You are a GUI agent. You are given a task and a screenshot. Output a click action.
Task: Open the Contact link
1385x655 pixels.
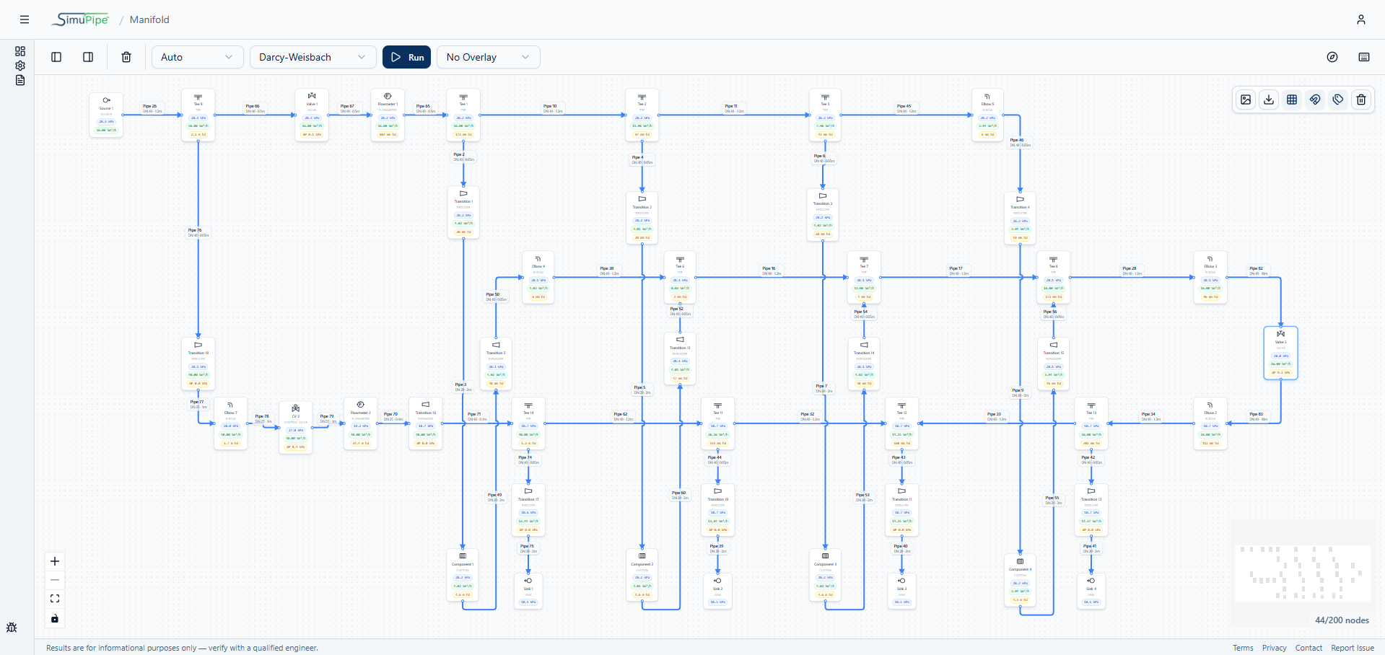(1308, 648)
